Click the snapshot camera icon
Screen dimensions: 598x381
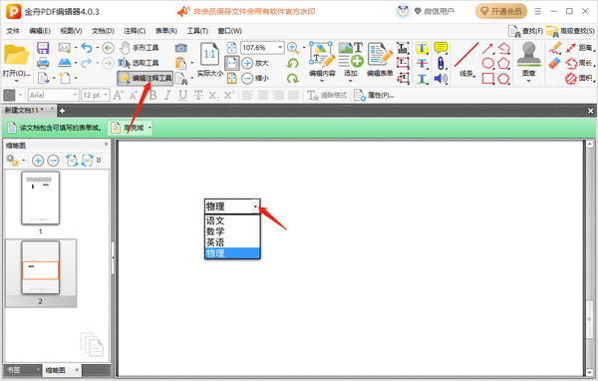point(180,48)
